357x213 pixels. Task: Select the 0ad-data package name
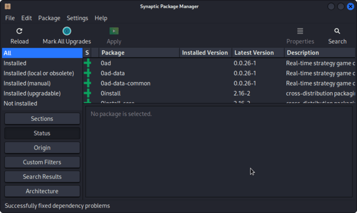pos(113,73)
